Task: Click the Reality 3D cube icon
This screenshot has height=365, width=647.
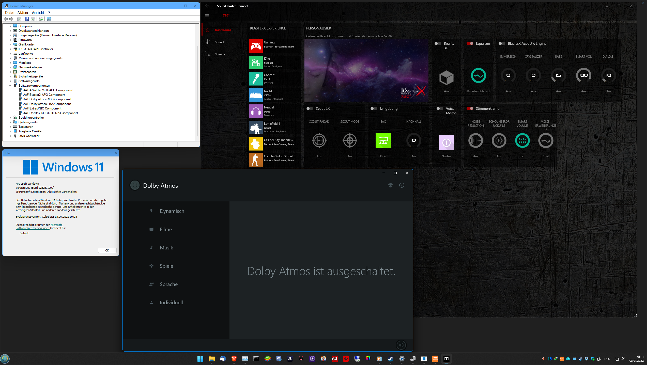Action: [446, 78]
